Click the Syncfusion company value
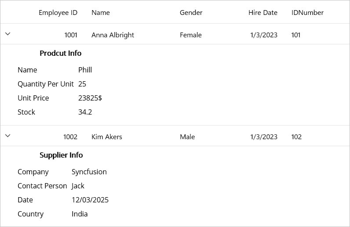This screenshot has height=227, width=350. pos(89,172)
